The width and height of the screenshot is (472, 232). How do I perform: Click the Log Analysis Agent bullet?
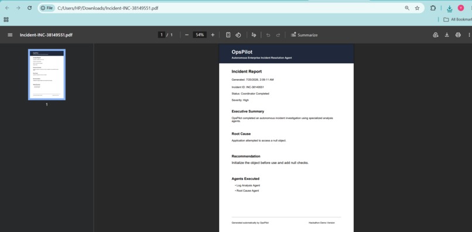click(x=248, y=186)
